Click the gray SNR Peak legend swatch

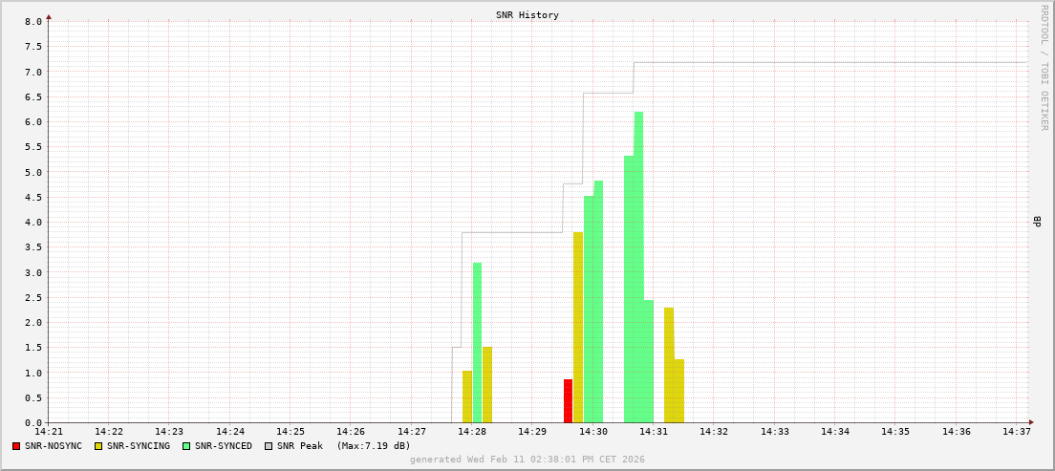coord(269,446)
